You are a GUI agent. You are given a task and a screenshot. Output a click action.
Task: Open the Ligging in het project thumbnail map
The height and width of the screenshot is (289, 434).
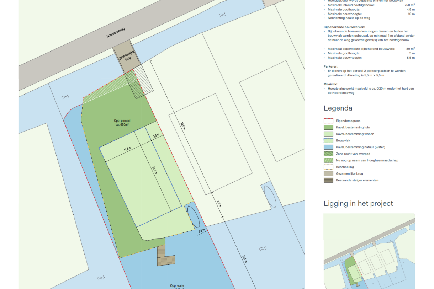click(x=369, y=251)
